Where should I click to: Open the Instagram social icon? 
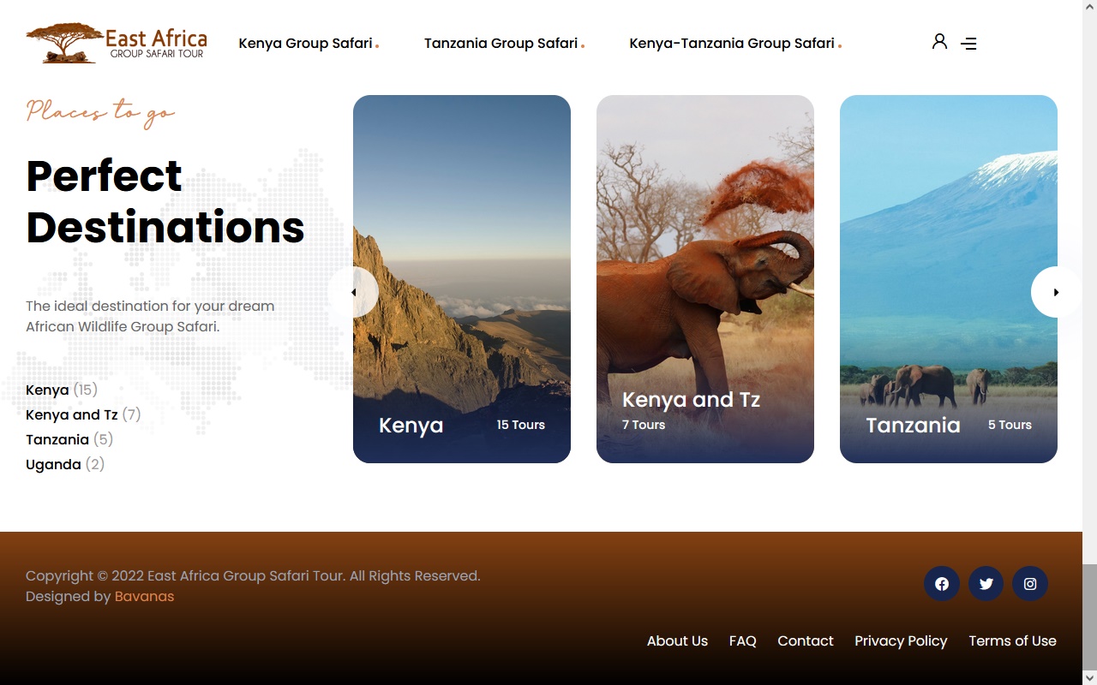[1030, 584]
